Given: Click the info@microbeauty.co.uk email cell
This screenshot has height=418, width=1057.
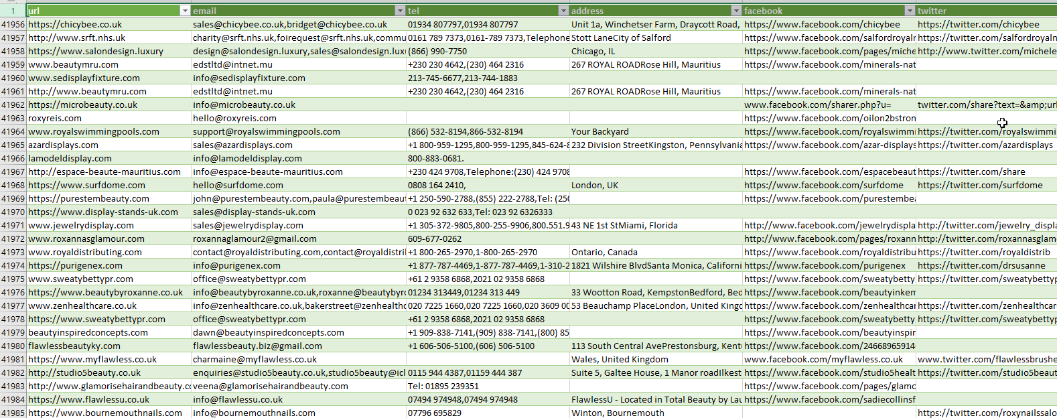Looking at the screenshot, I should click(299, 104).
